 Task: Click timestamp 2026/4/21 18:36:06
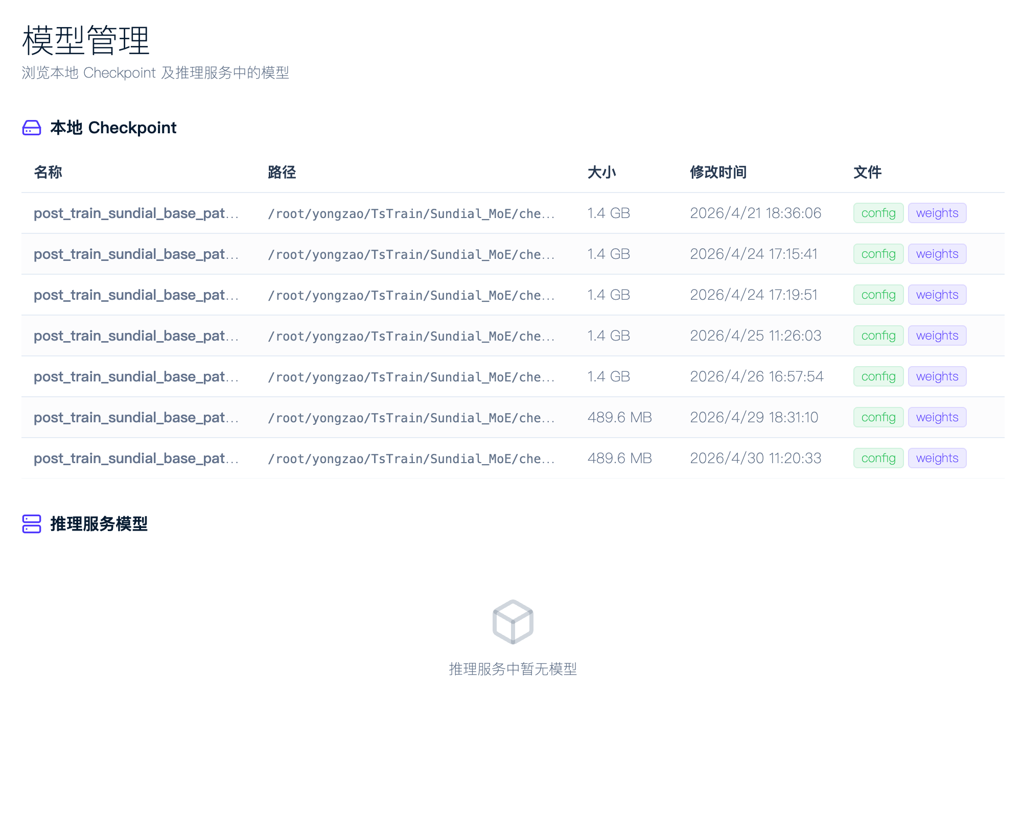(756, 213)
